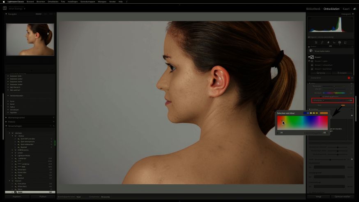The image size is (359, 202).
Task: Click the masking tool icon in tool strip
Action: pyautogui.click(x=340, y=42)
